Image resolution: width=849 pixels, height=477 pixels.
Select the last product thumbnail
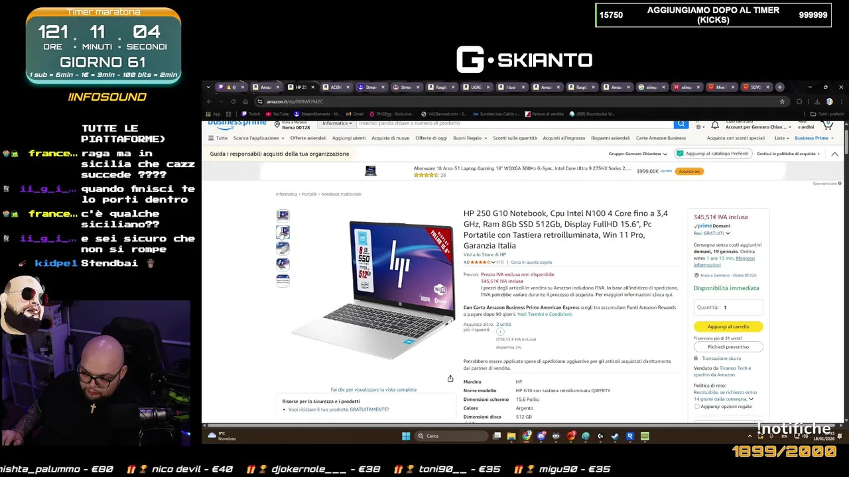click(x=283, y=280)
